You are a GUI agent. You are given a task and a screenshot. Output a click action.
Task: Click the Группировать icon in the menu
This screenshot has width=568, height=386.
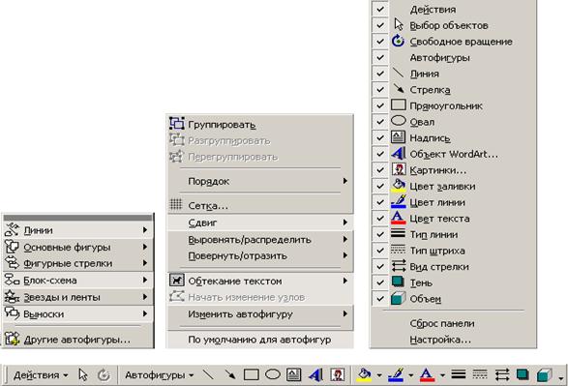tap(177, 124)
